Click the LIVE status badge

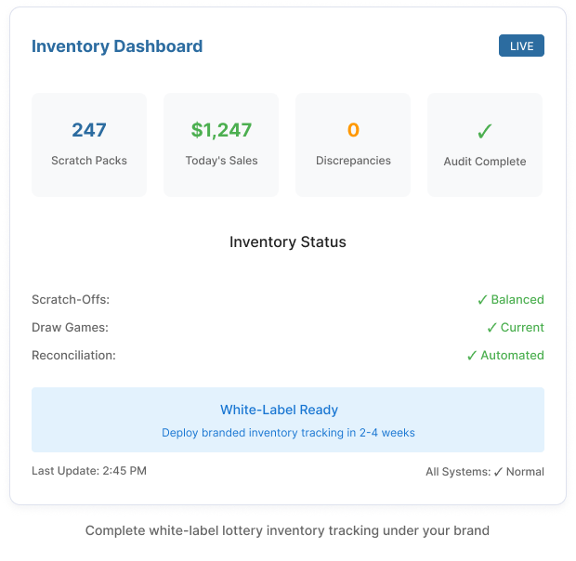point(521,46)
